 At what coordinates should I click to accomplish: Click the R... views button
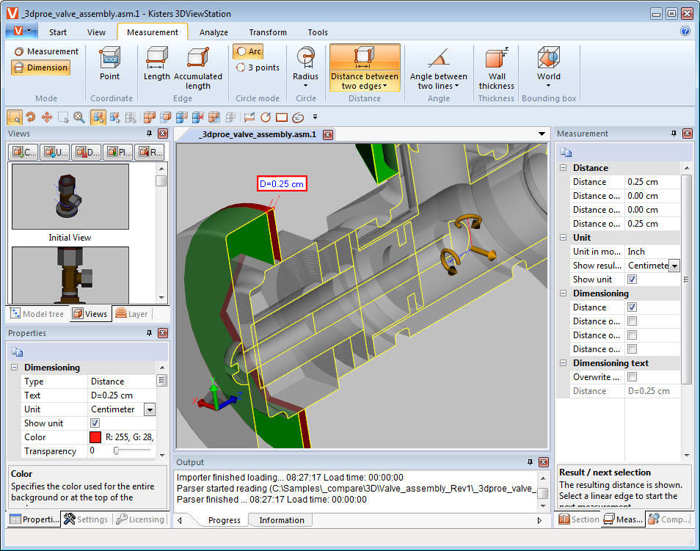150,153
